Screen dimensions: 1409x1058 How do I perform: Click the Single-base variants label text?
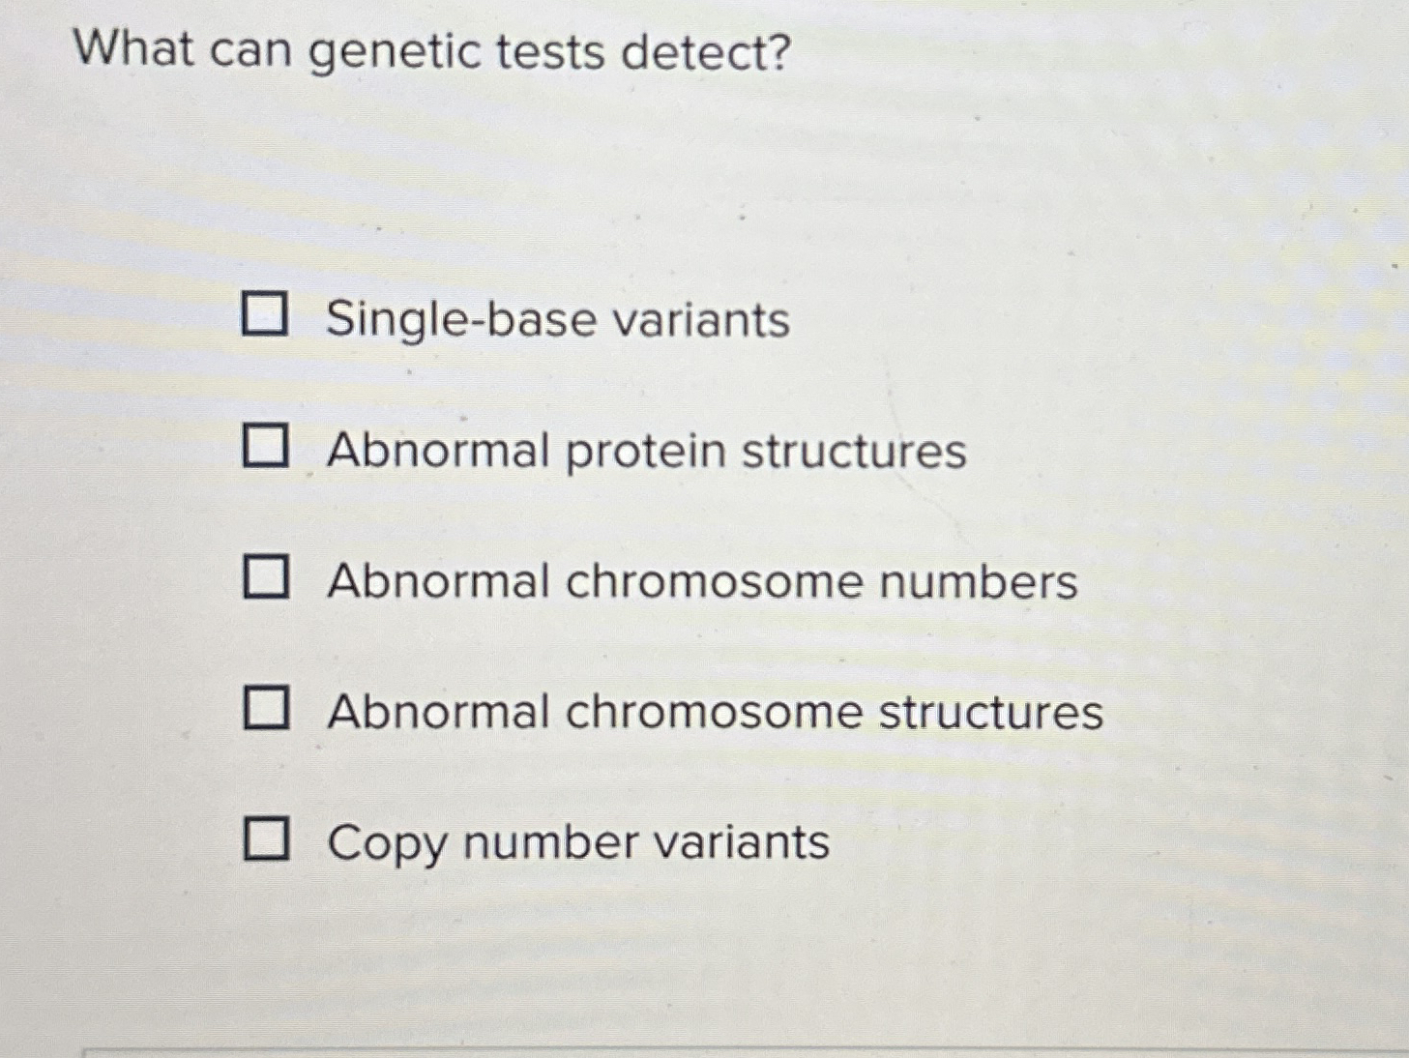click(x=558, y=319)
